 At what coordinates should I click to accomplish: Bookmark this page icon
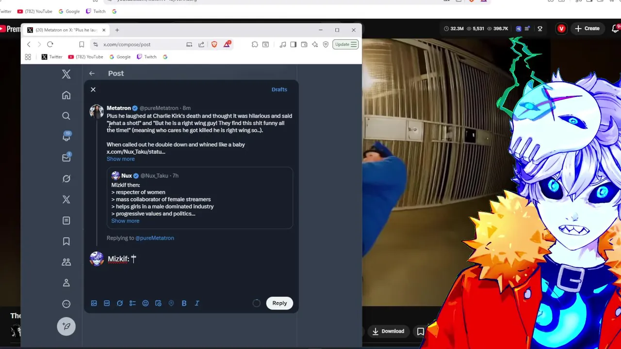[82, 45]
